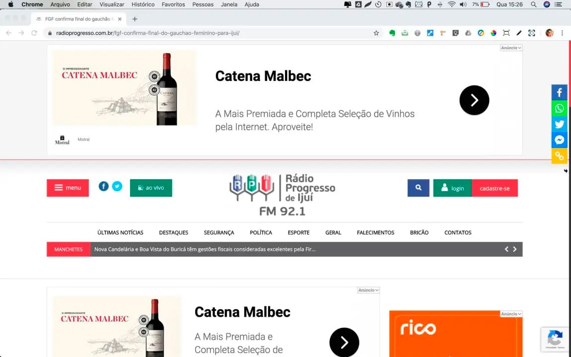Show the next headline in the Manchetes ticker
The height and width of the screenshot is (357, 571).
(x=515, y=249)
